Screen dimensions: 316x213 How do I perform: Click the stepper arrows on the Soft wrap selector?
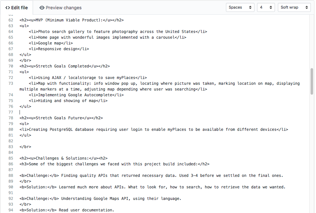click(x=307, y=7)
